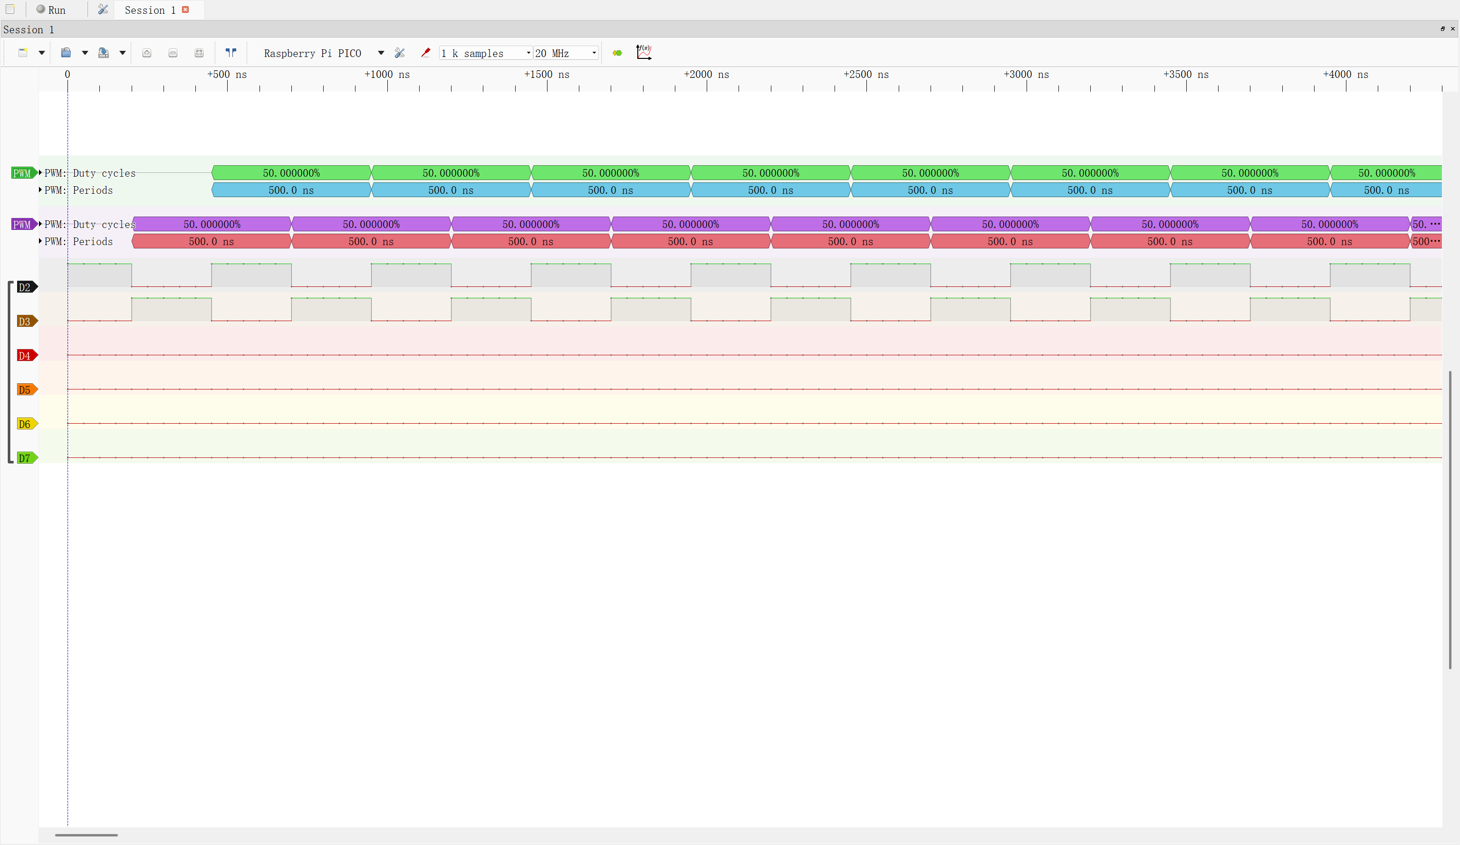Click the Zoom-to-fit icon
The width and height of the screenshot is (1460, 845).
[199, 53]
